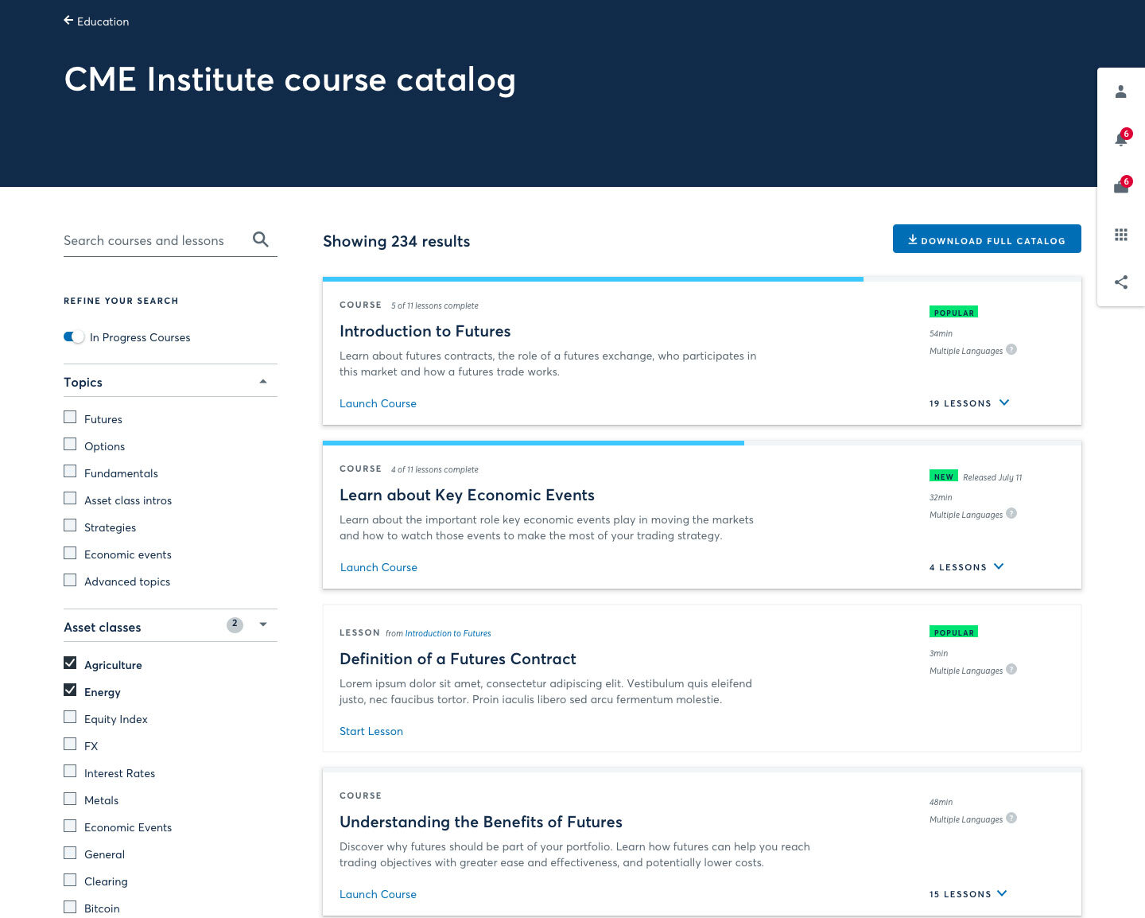Check the Bitcoin checkbox
This screenshot has height=918, width=1145.
click(70, 907)
